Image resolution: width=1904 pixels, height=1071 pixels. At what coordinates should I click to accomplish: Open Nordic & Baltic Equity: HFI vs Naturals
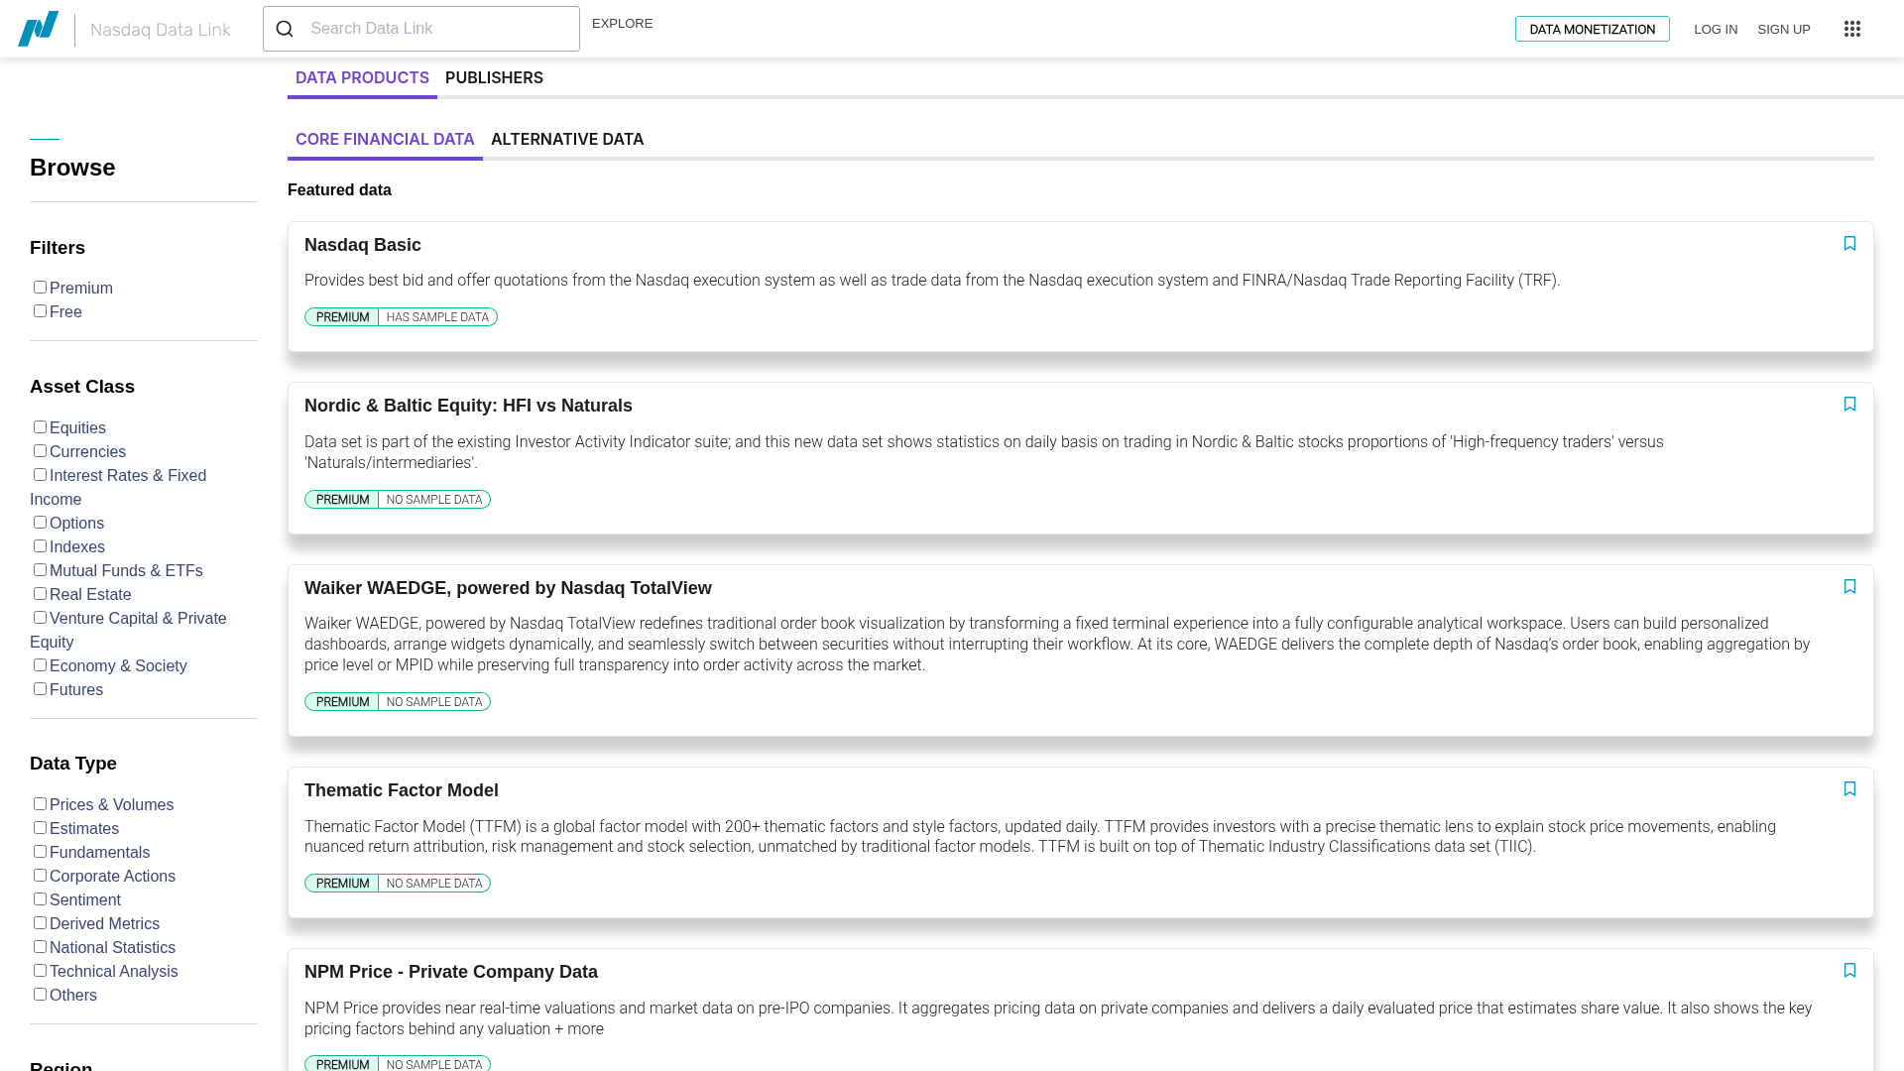tap(468, 406)
